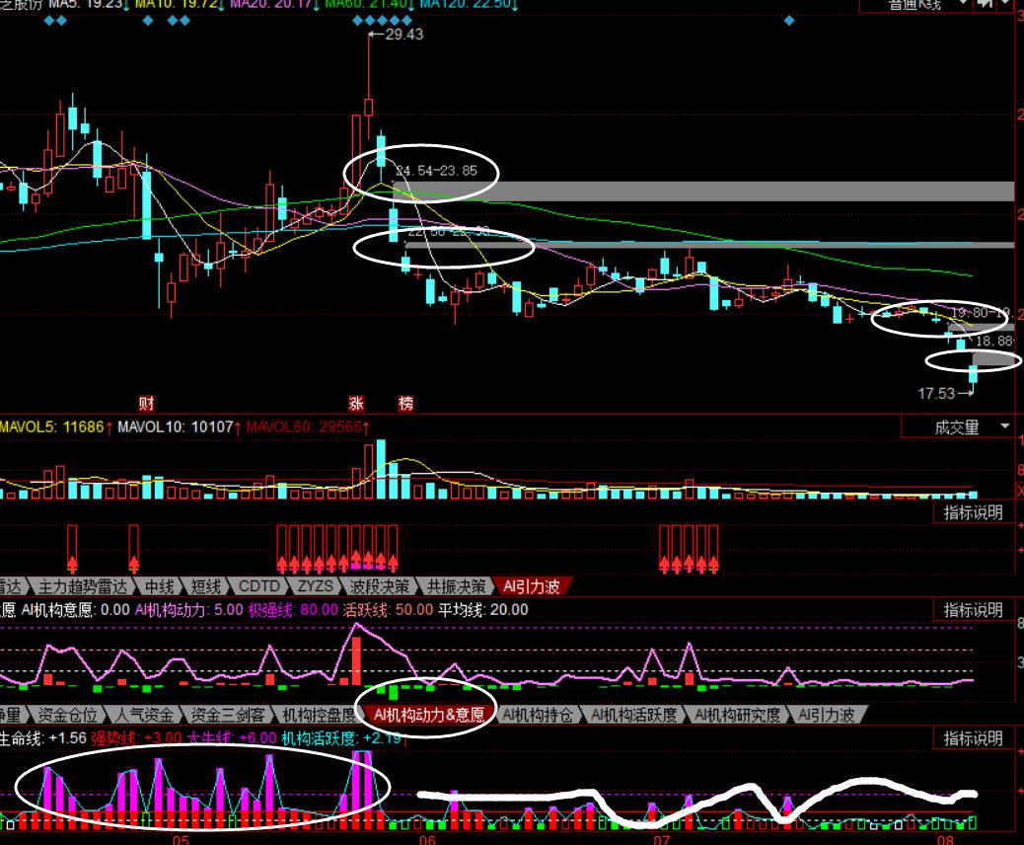Click the first red arrow signal on left
Viewport: 1024px width, 845px height.
point(72,564)
